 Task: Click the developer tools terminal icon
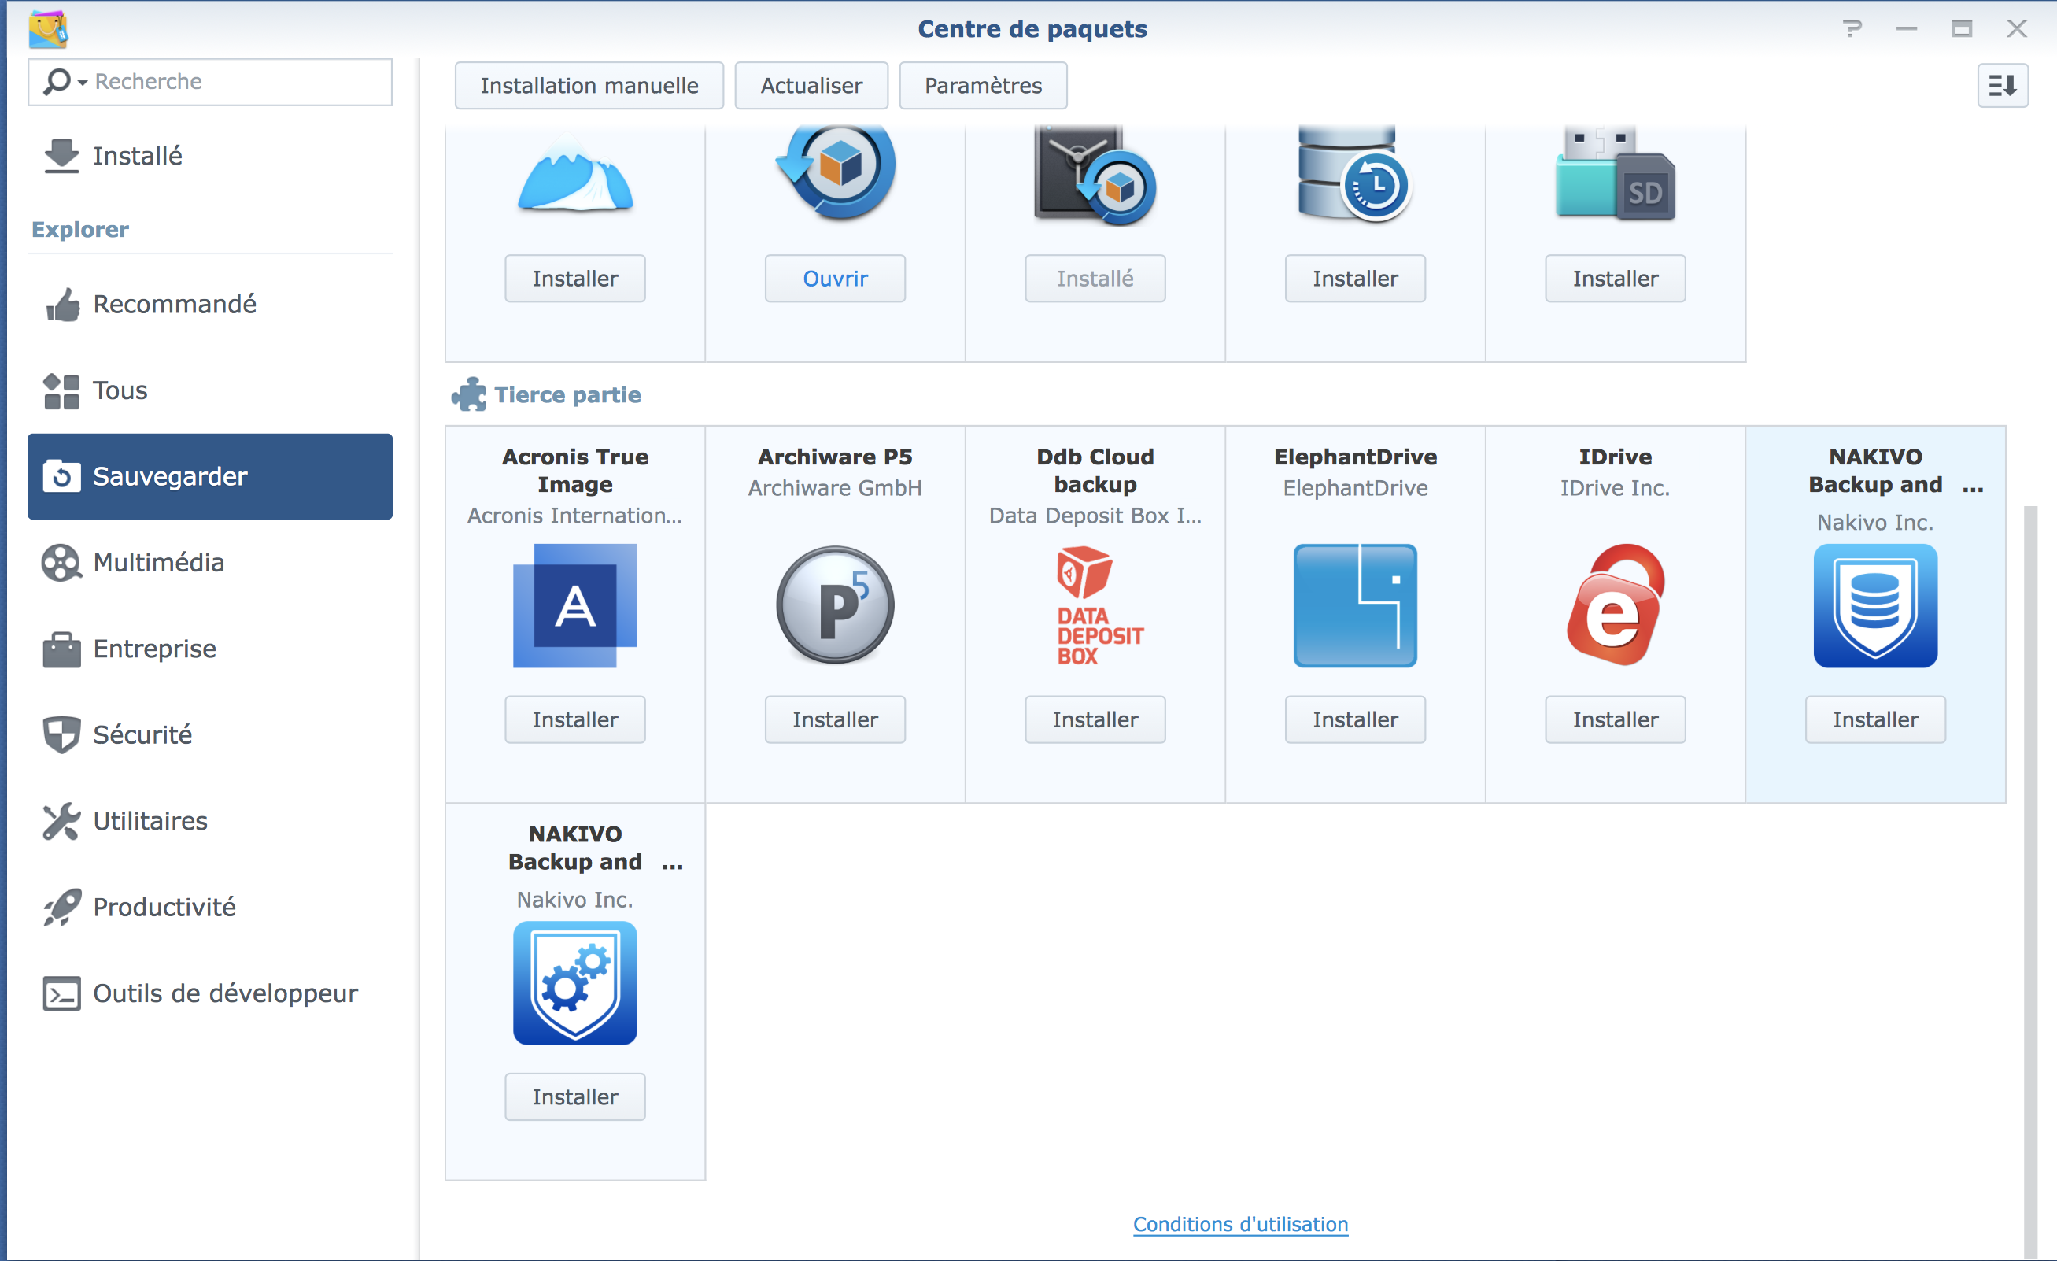[x=62, y=993]
